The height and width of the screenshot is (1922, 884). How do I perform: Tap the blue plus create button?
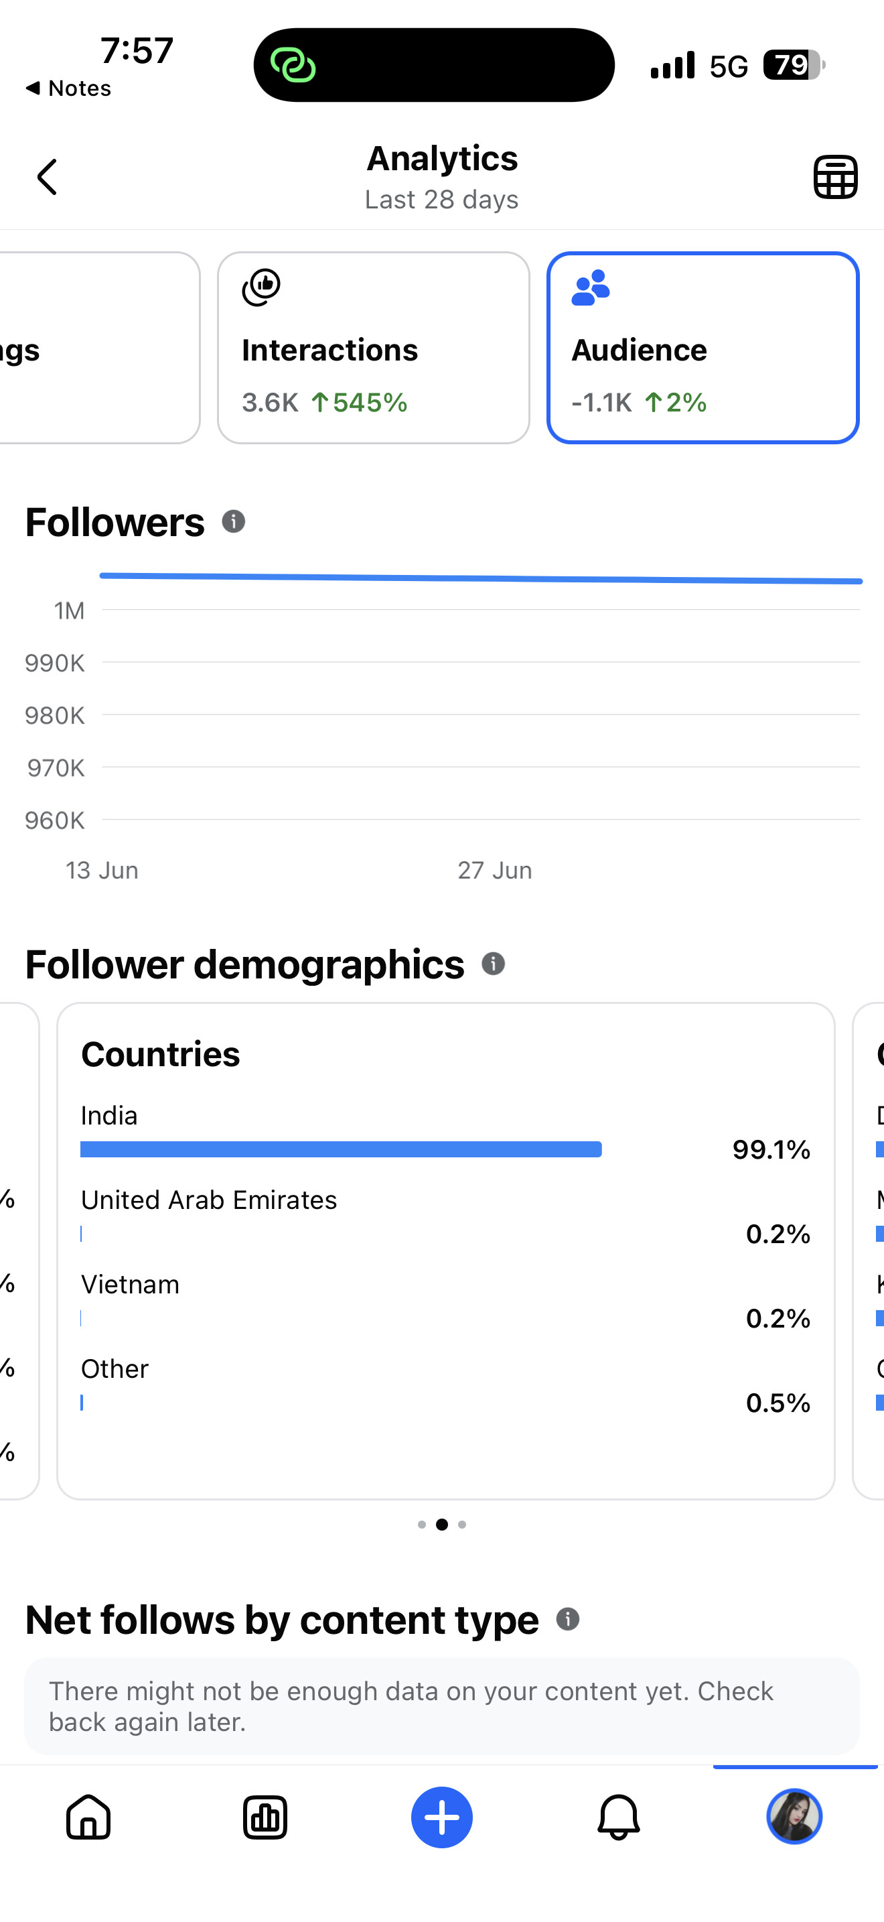442,1817
